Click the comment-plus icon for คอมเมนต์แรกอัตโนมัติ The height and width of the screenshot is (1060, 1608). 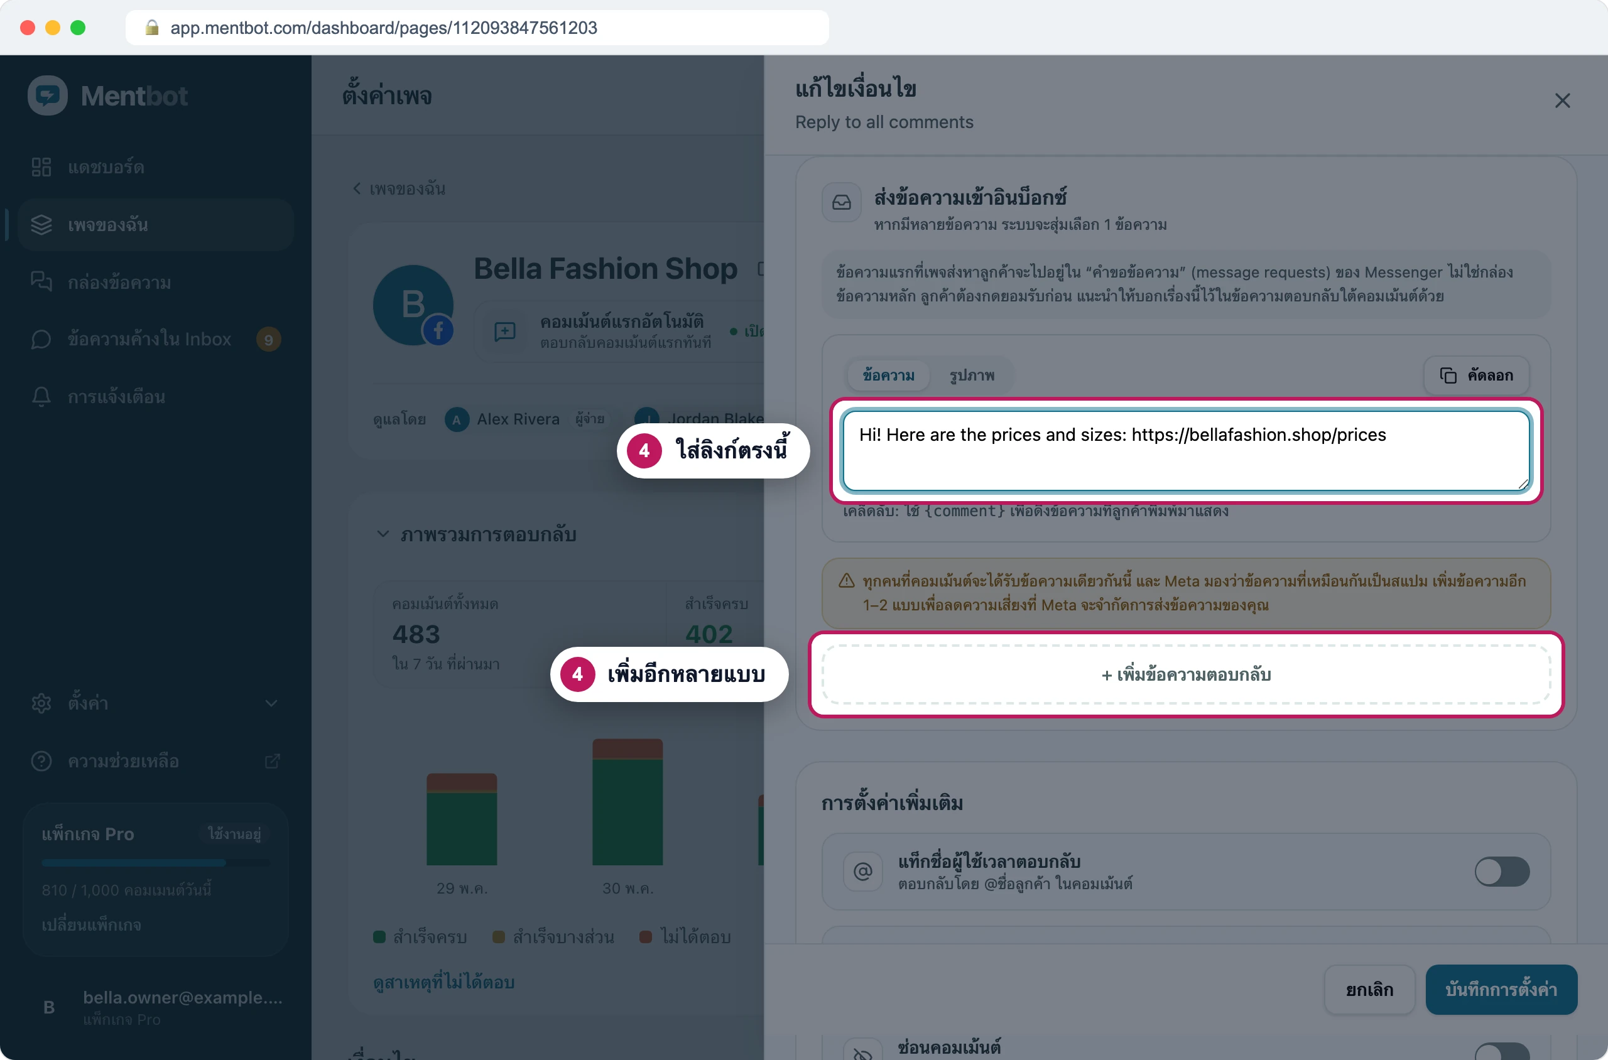504,332
